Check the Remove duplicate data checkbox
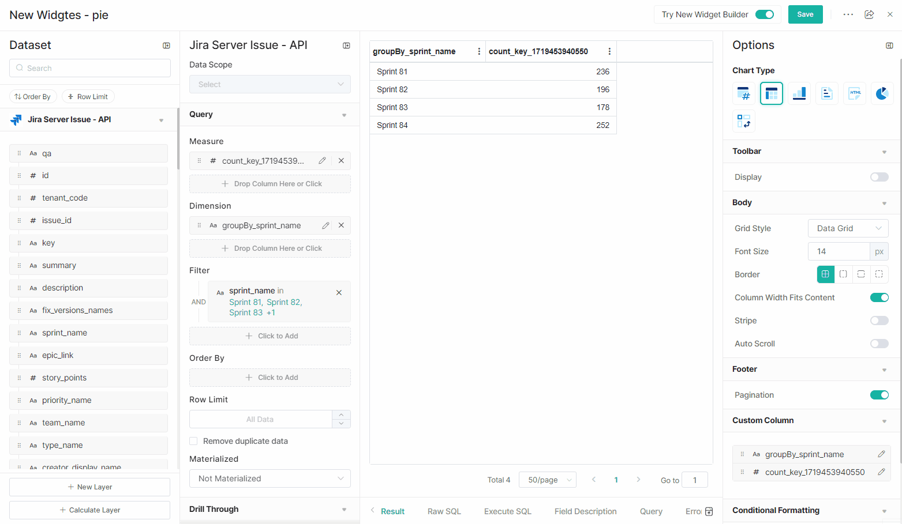902x524 pixels. (193, 441)
